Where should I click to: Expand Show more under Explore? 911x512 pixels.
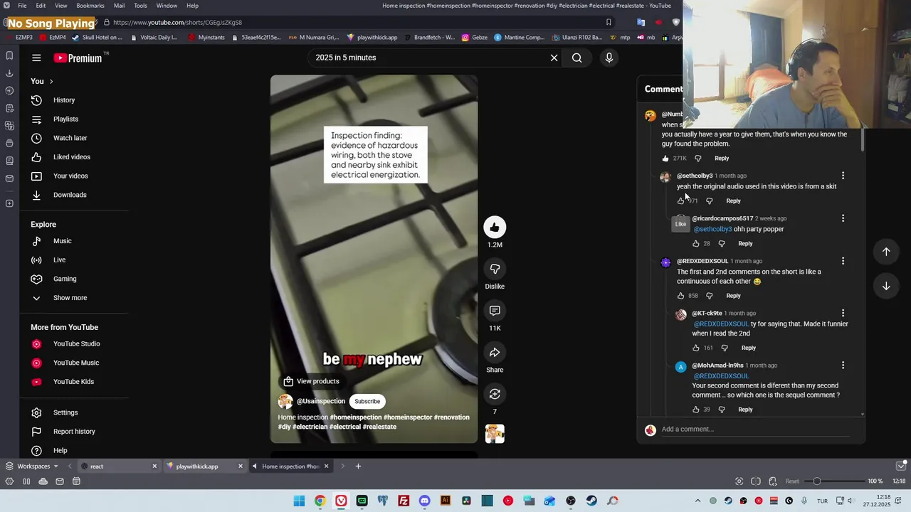(70, 298)
